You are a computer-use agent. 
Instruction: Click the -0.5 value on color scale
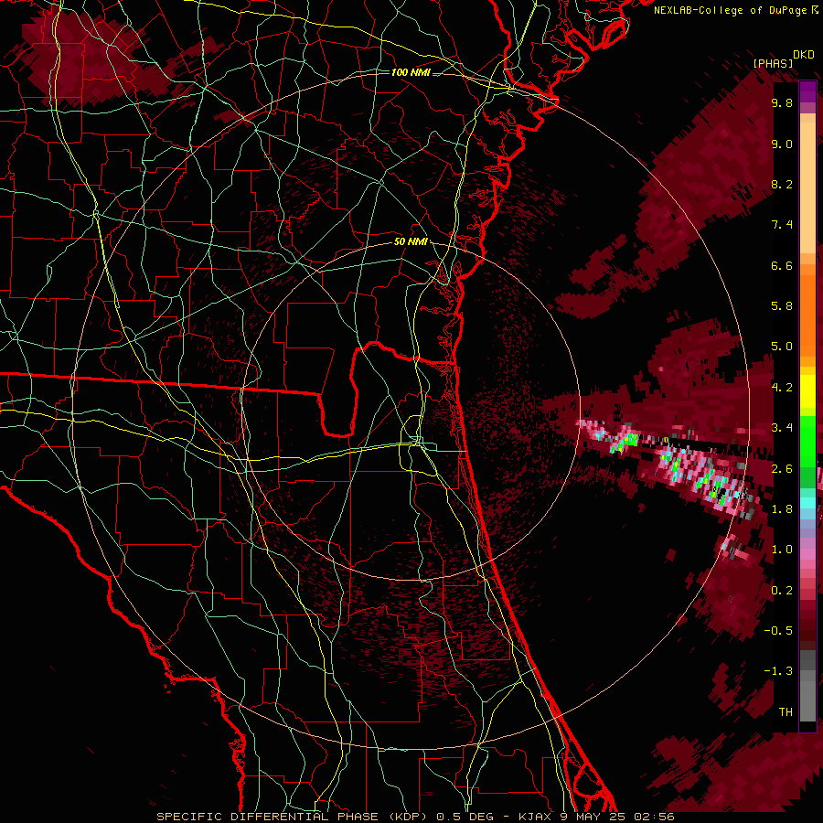[778, 631]
